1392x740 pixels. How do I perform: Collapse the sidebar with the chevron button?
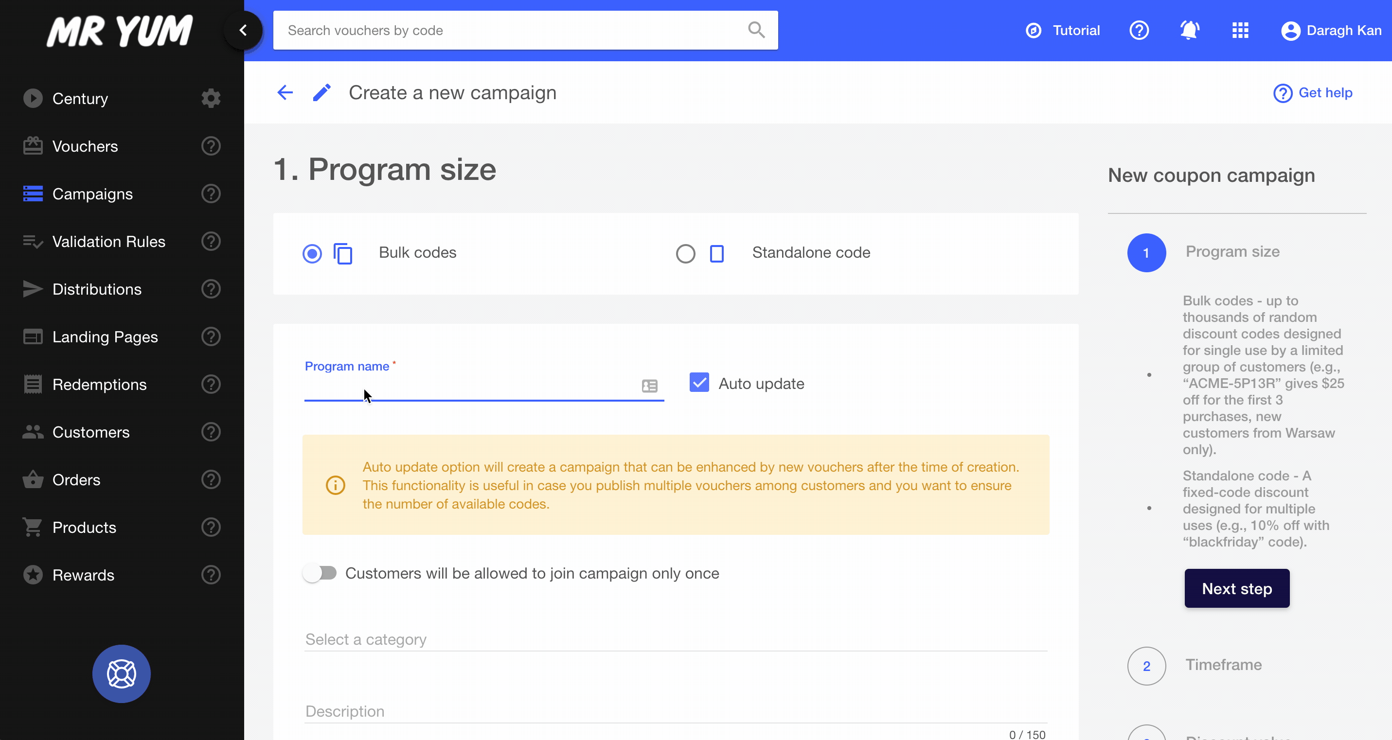[x=243, y=30]
